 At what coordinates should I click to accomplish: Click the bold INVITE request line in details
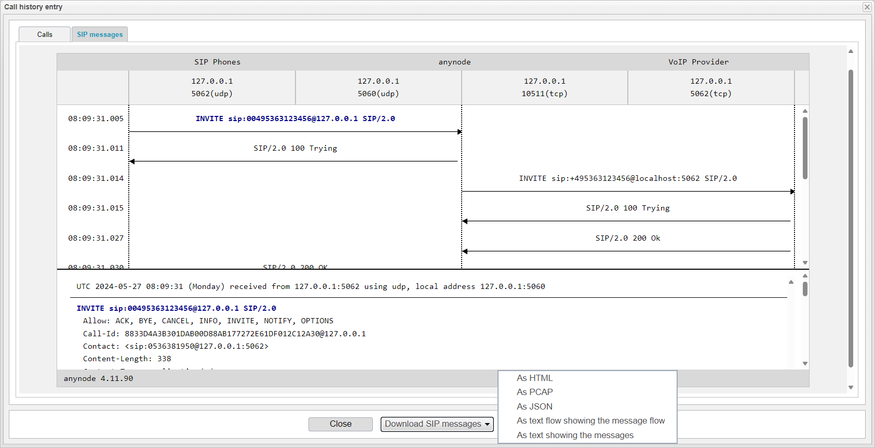(x=177, y=308)
